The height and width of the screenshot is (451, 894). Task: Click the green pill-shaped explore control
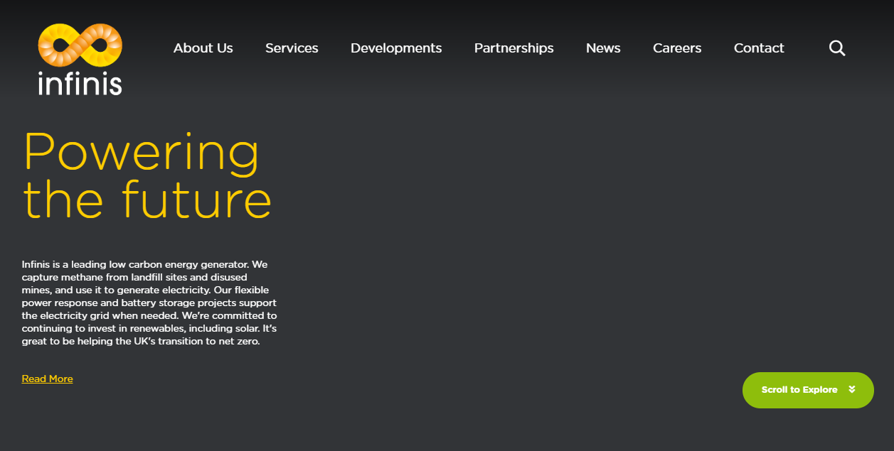pos(808,389)
